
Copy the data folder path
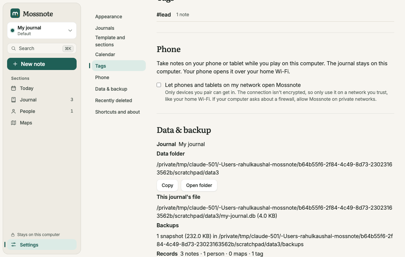[x=167, y=185]
